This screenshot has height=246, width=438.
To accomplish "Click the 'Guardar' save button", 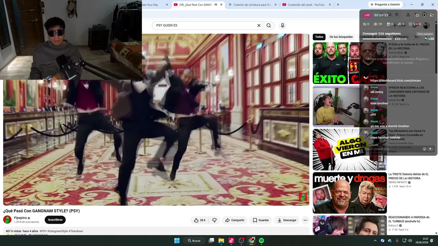I will 261,220.
